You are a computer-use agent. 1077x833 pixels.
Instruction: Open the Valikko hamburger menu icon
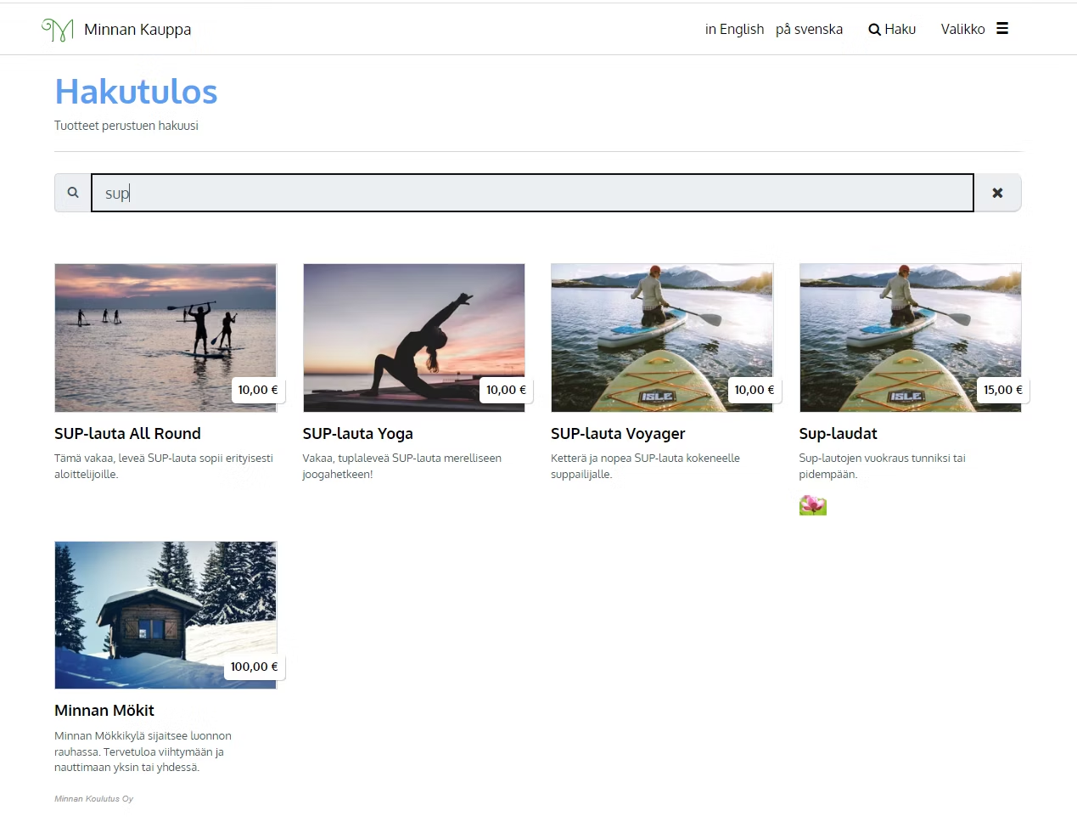click(x=1002, y=29)
